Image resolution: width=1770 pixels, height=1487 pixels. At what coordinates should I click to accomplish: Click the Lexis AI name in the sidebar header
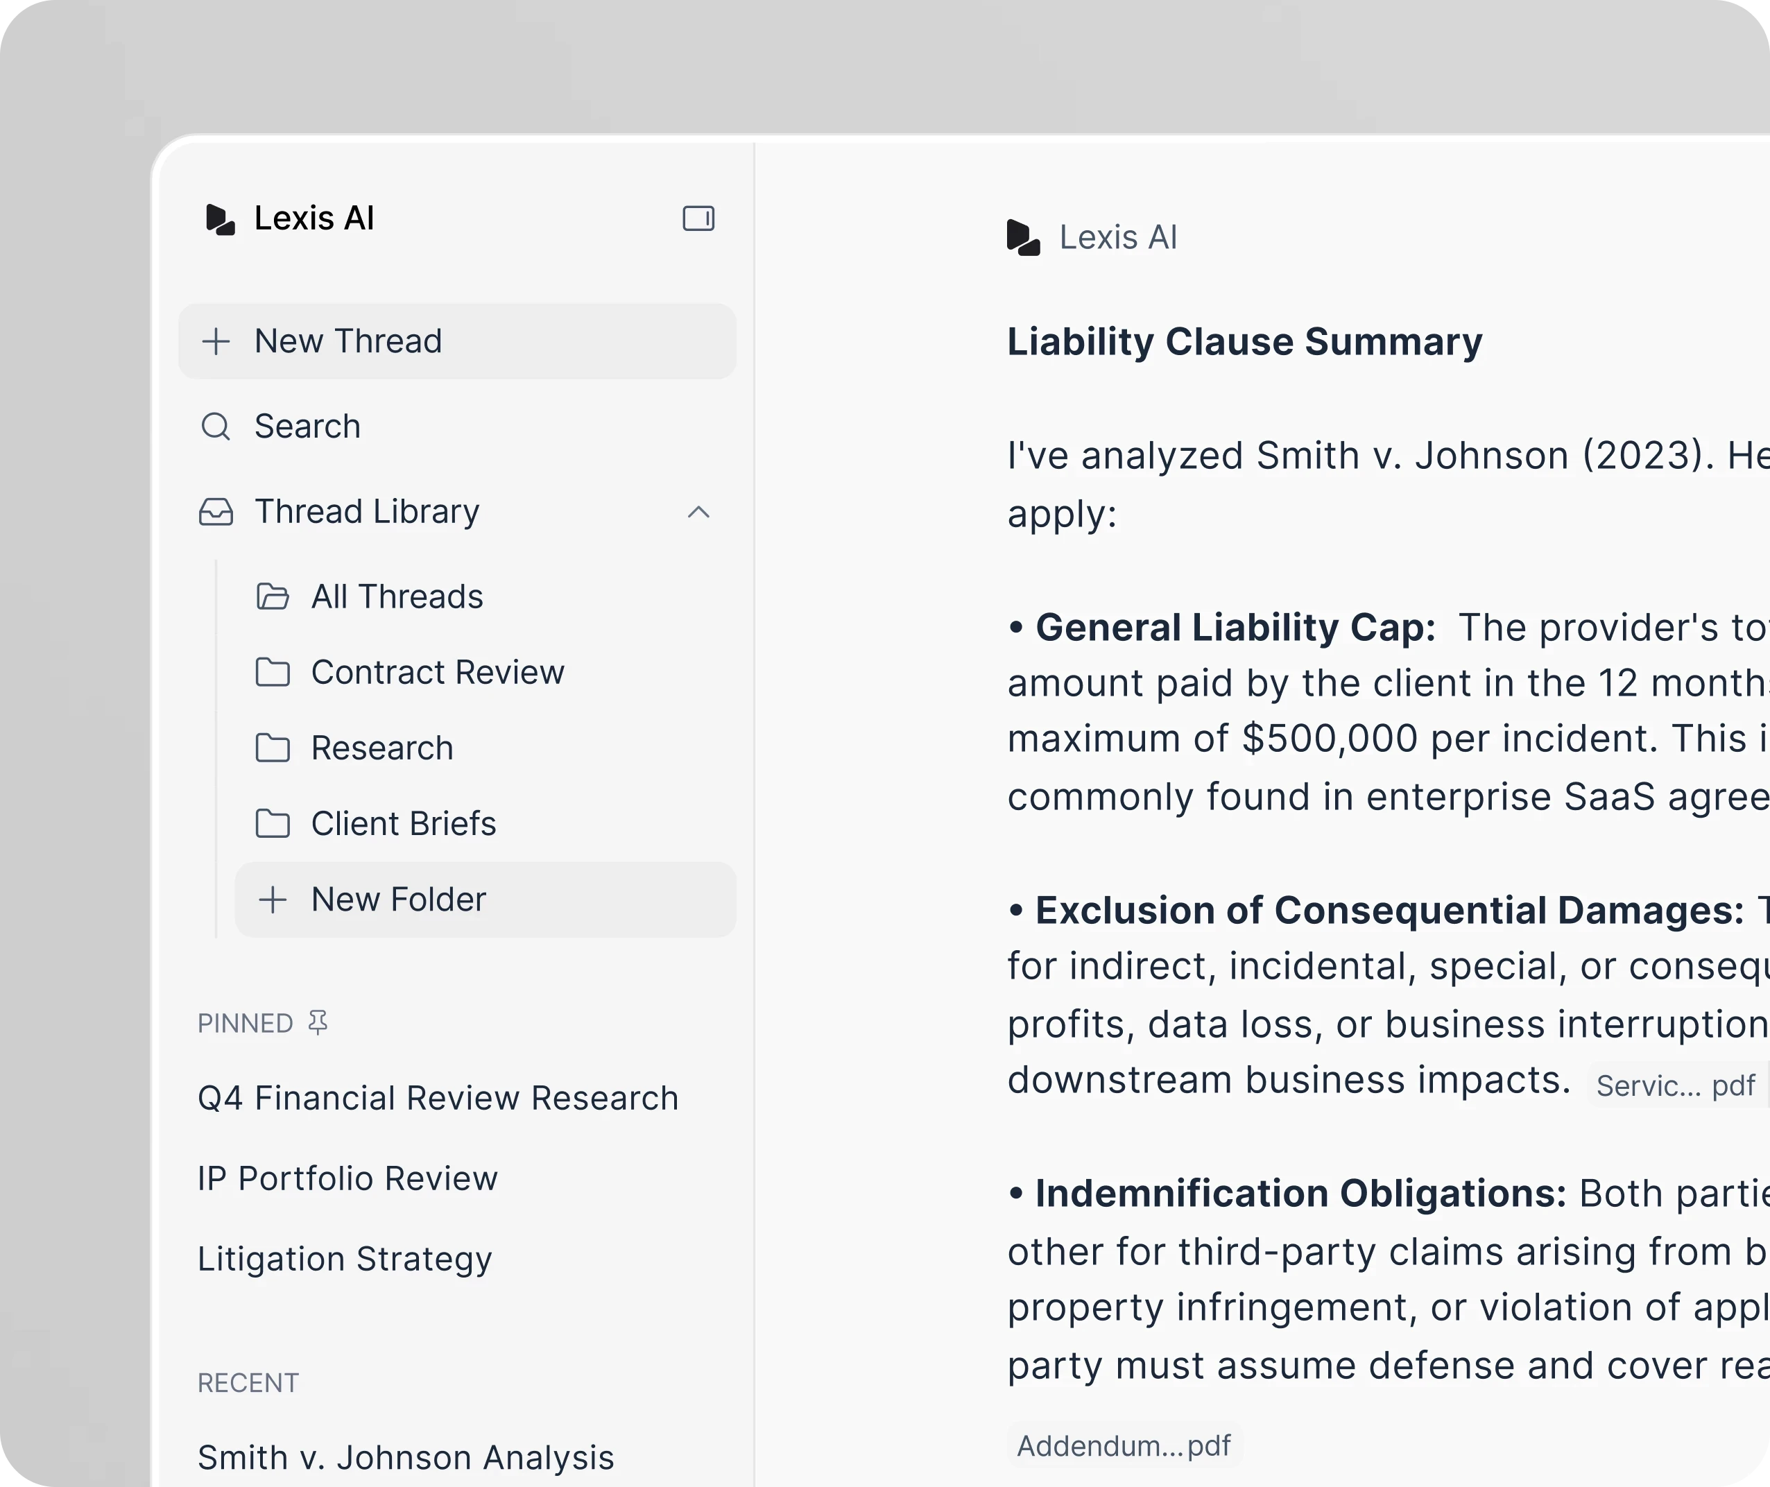314,218
